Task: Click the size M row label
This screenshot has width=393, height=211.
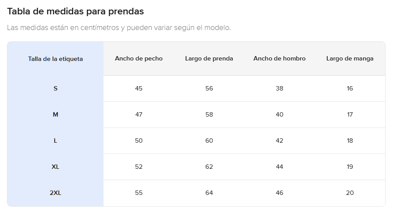Action: click(55, 114)
